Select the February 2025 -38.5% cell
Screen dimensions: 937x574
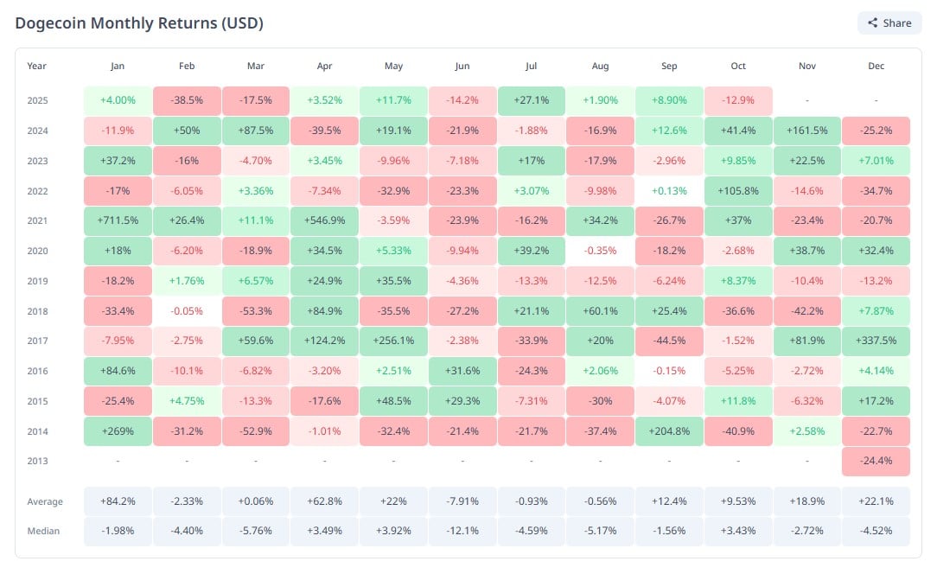tap(187, 100)
